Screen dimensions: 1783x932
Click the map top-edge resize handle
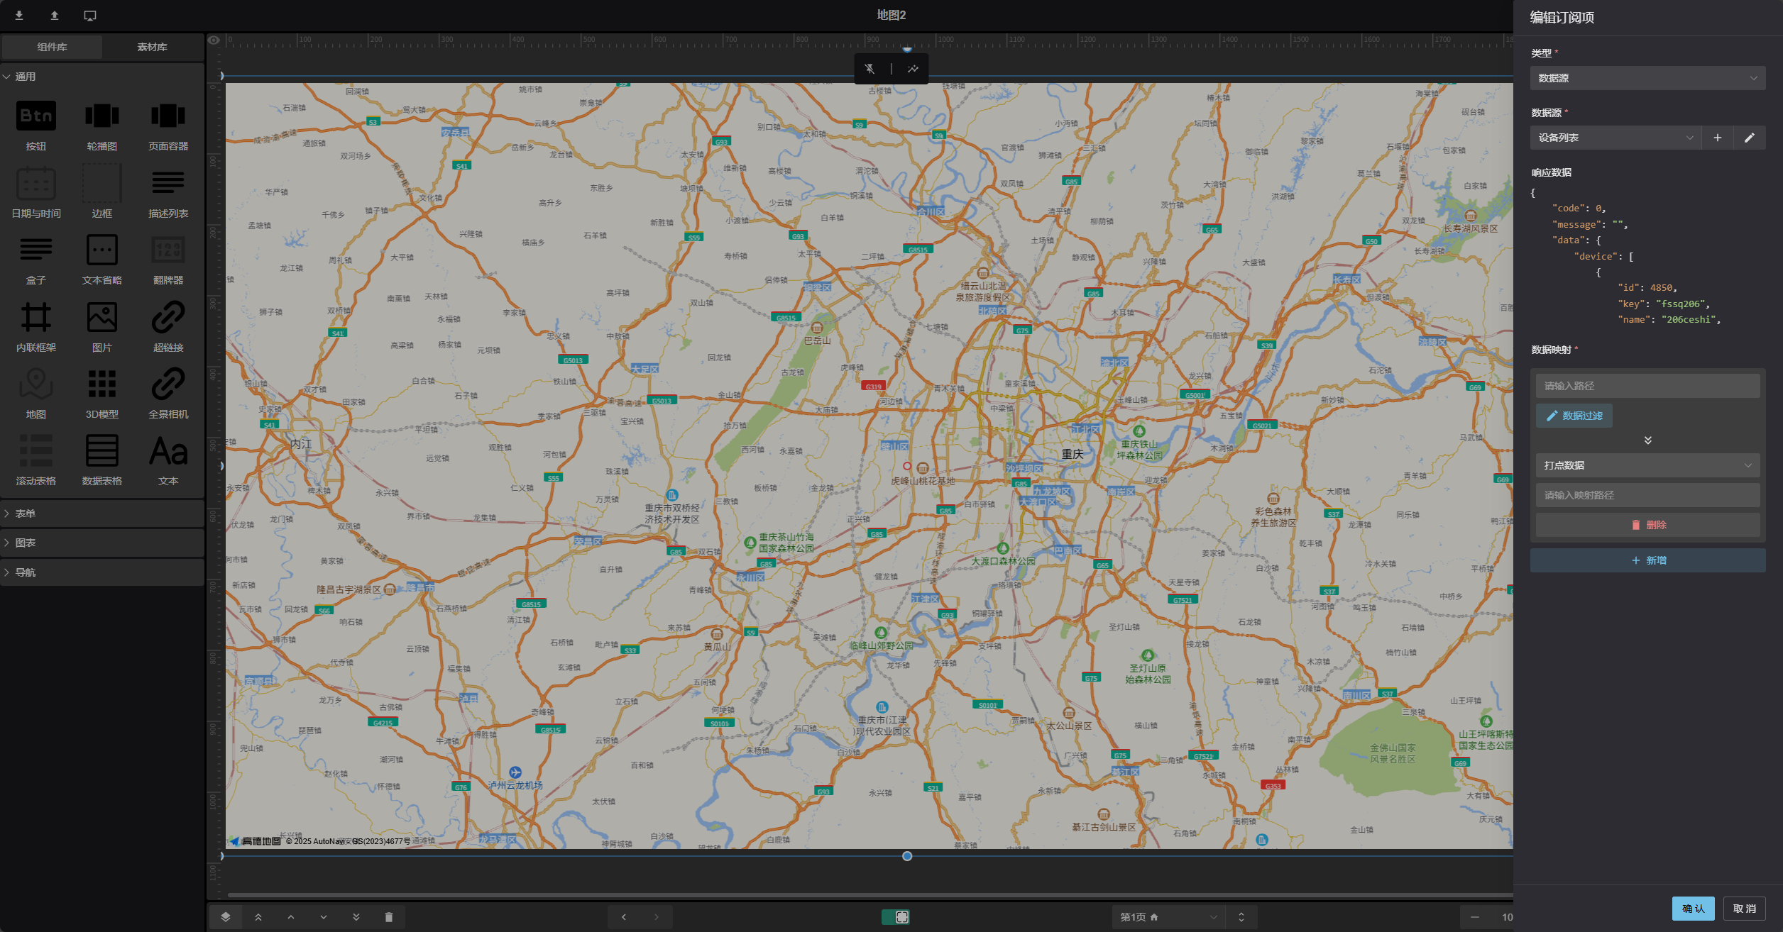point(907,49)
